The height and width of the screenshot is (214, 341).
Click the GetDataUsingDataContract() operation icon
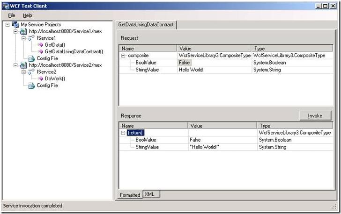pyautogui.click(x=41, y=51)
